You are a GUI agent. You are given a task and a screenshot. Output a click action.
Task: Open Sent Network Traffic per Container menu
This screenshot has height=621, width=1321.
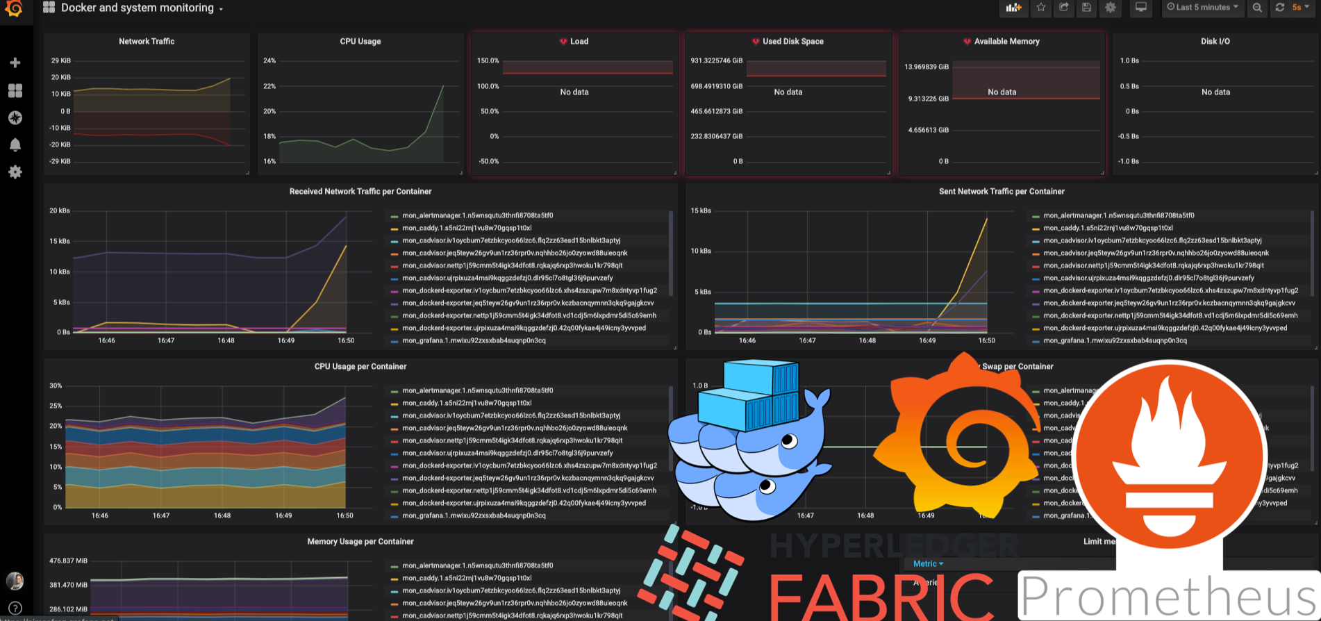[1002, 192]
